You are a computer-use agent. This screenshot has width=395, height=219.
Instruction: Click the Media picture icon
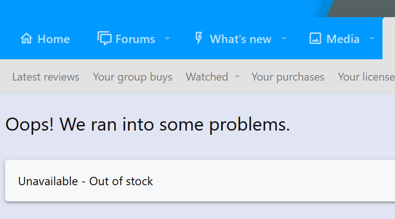(x=315, y=38)
